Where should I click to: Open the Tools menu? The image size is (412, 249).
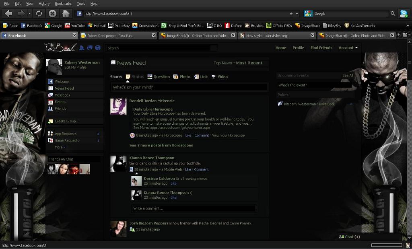[x=81, y=3]
